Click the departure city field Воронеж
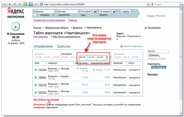This screenshot has height=117, width=184. tap(44, 12)
